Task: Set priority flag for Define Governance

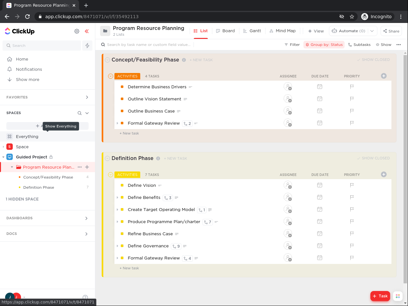Action: click(x=352, y=246)
